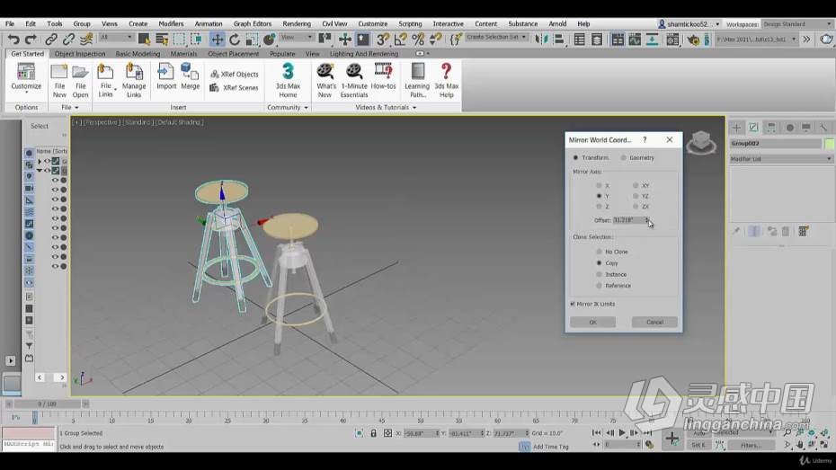Viewport: 836px width, 470px height.
Task: Open the Workspaces Design Standard dropdown
Action: point(797,24)
